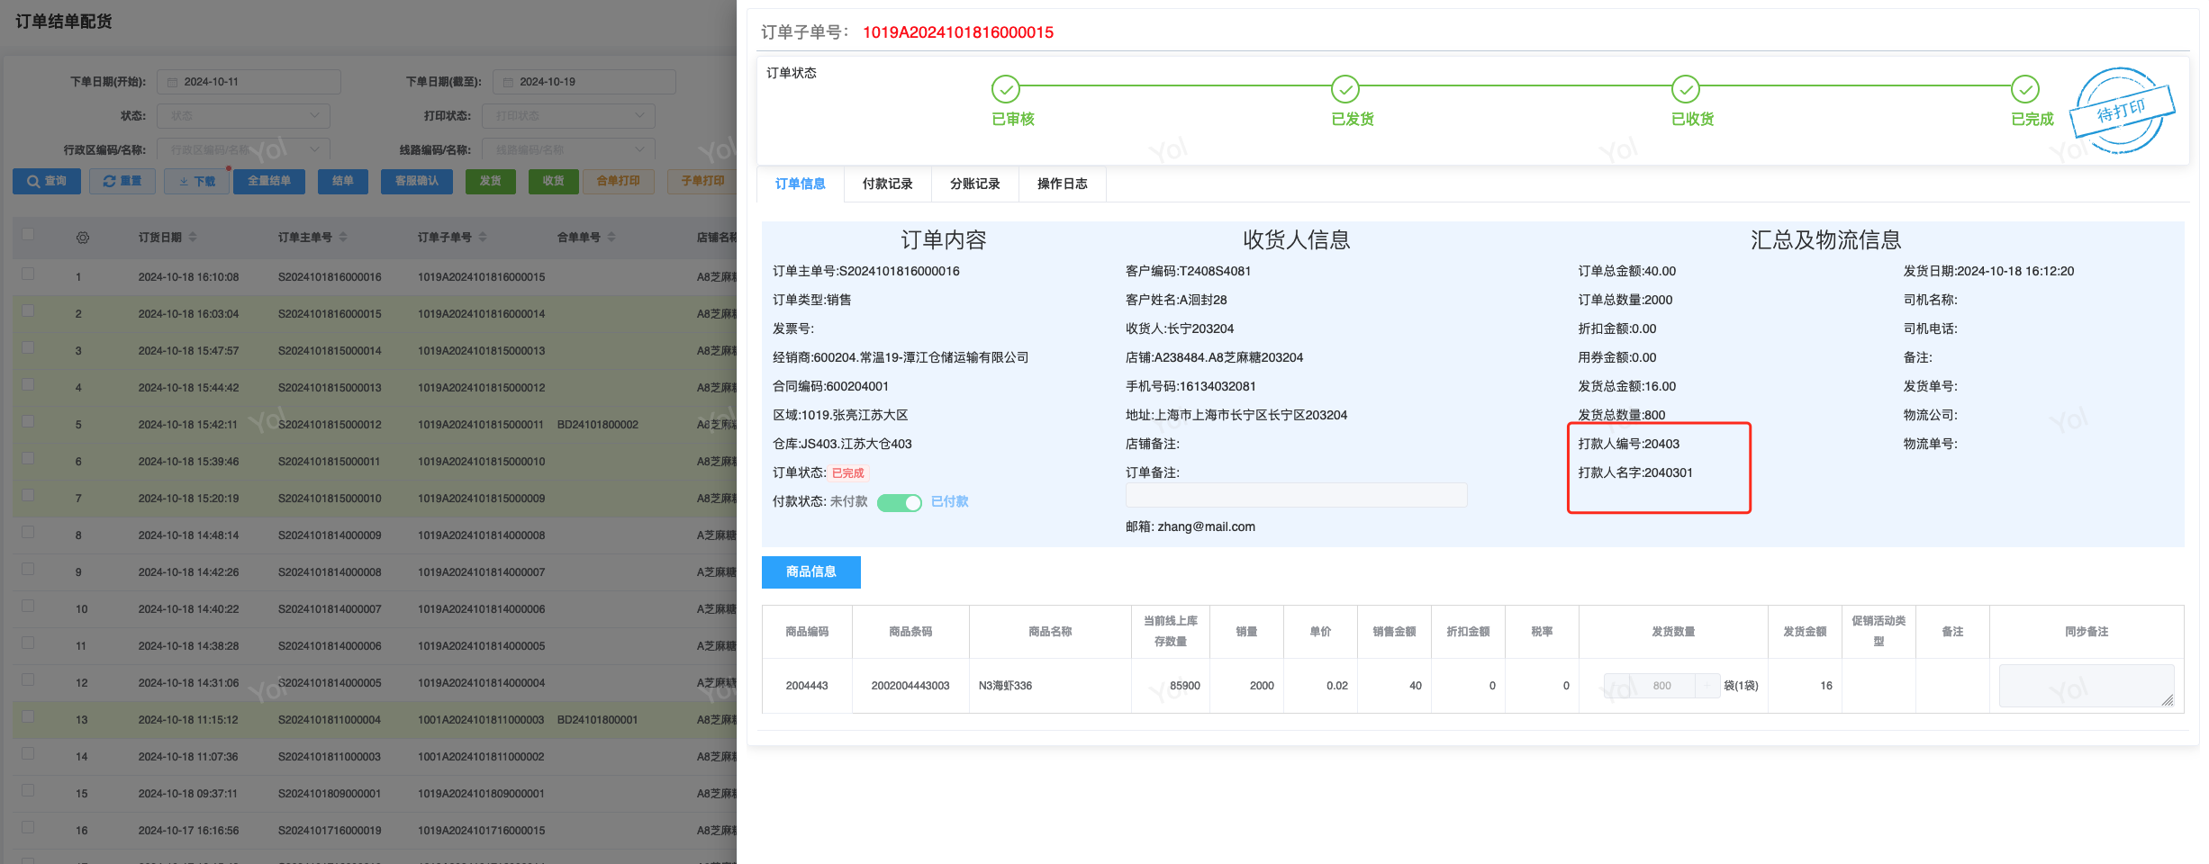Viewport: 2209px width, 864px height.
Task: Click the 订单主单号 column sort arrows
Action: coord(343,238)
